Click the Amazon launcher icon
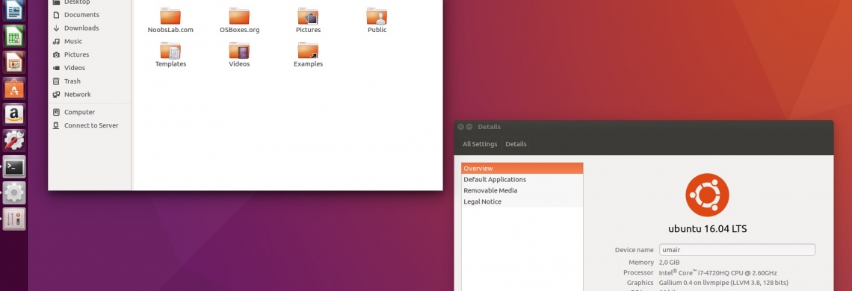The width and height of the screenshot is (852, 291). 14,115
